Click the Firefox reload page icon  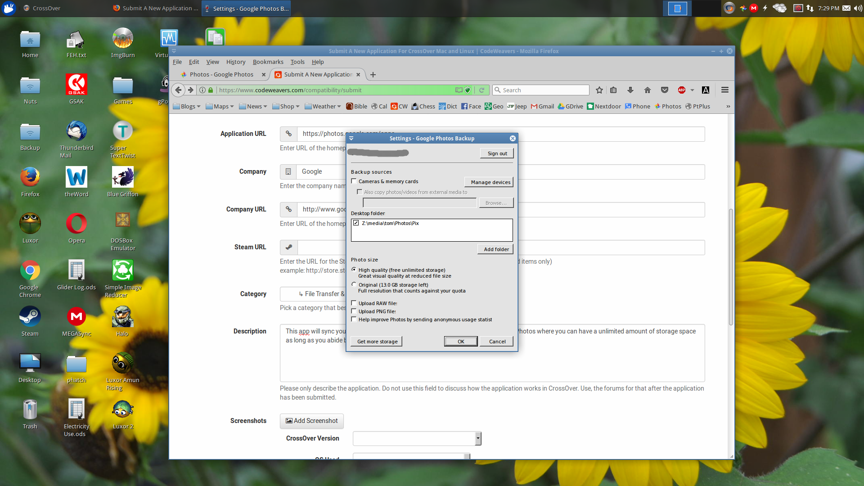tap(481, 90)
